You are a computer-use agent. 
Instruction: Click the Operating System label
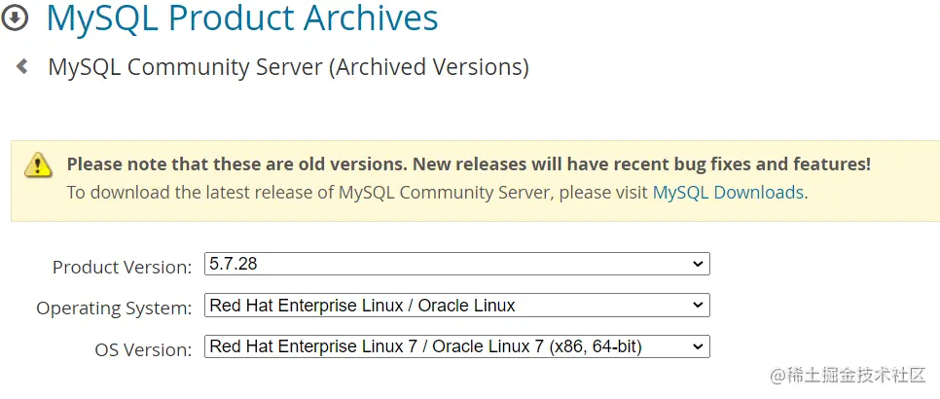click(114, 308)
